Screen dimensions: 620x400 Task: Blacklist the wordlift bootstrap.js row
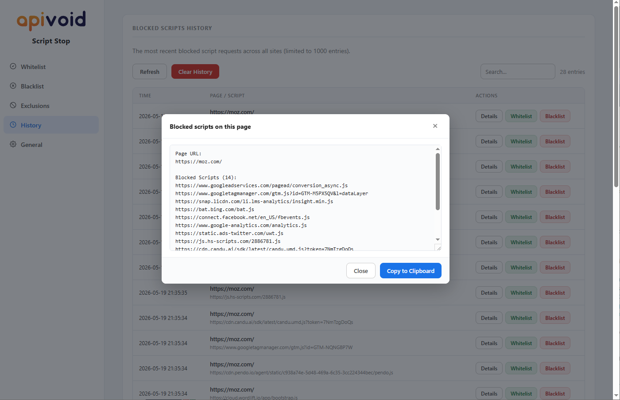[x=555, y=394]
